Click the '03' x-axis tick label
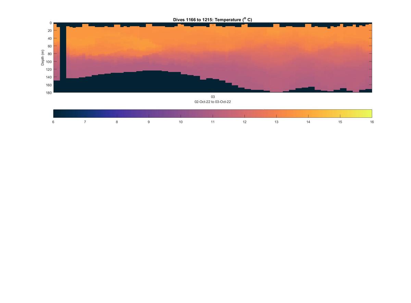This screenshot has width=411, height=303. click(213, 97)
